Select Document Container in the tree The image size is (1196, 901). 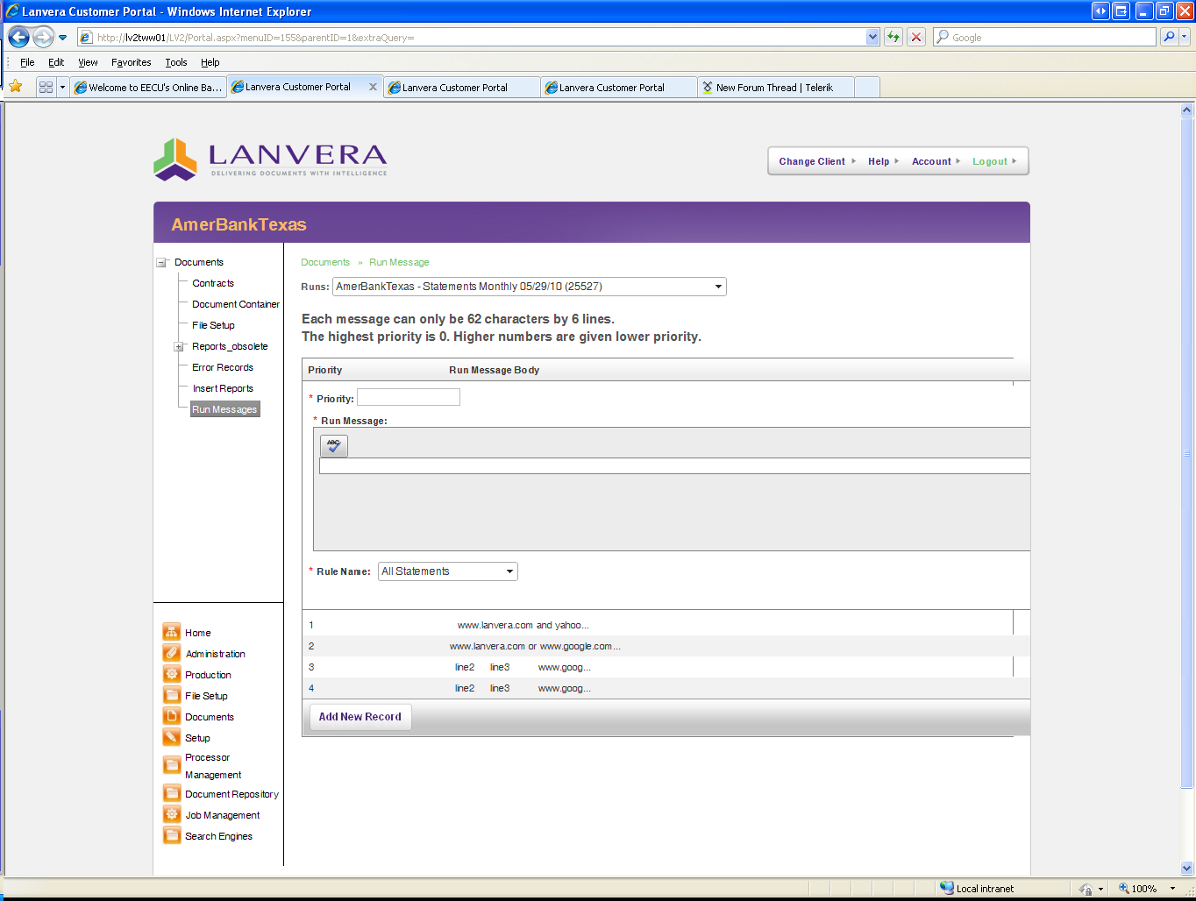(236, 304)
